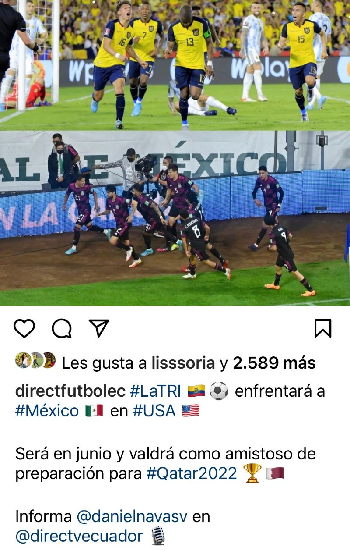
Task: View the 2.589 más likes list
Action: [274, 363]
